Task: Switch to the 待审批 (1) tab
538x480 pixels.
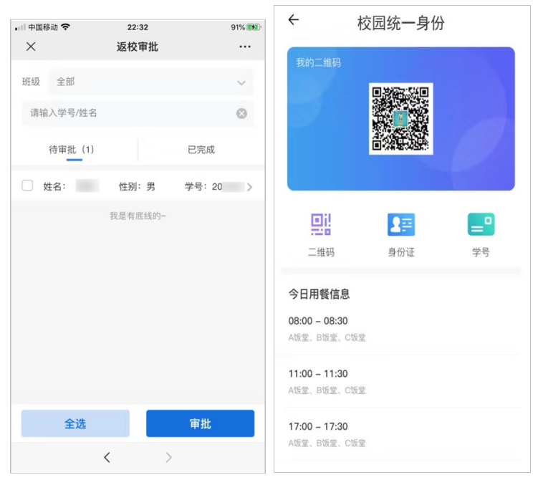Action: pyautogui.click(x=72, y=150)
